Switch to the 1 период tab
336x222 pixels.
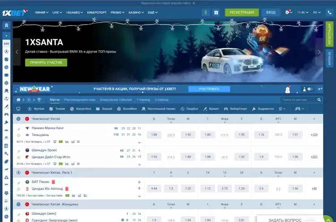[143, 100]
